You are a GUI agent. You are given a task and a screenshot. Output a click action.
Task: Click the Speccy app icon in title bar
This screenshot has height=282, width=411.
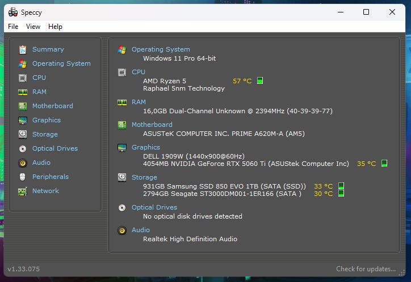coord(13,12)
